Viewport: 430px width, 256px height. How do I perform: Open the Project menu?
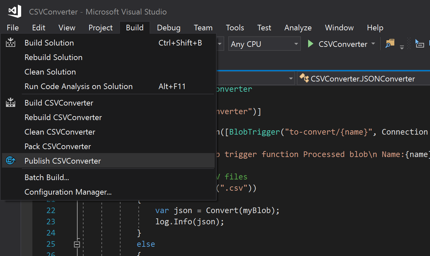[101, 28]
